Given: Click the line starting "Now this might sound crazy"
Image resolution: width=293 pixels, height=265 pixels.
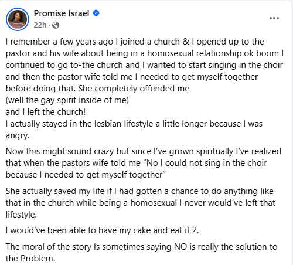Looking at the screenshot, I should click(x=144, y=151).
